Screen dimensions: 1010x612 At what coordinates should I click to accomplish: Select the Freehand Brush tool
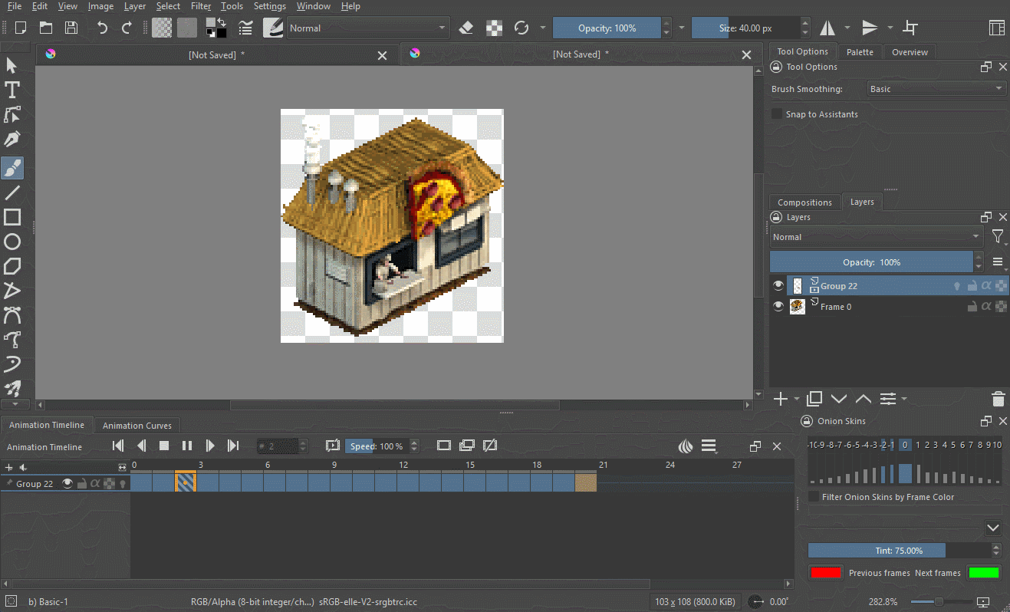[x=12, y=168]
